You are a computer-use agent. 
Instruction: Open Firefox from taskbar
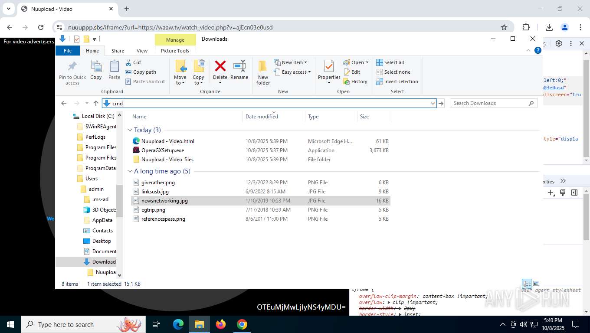[221, 324]
